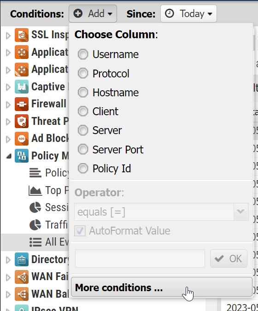The image size is (258, 311).
Task: Pick the Hostname column radio button
Action: pos(82,92)
